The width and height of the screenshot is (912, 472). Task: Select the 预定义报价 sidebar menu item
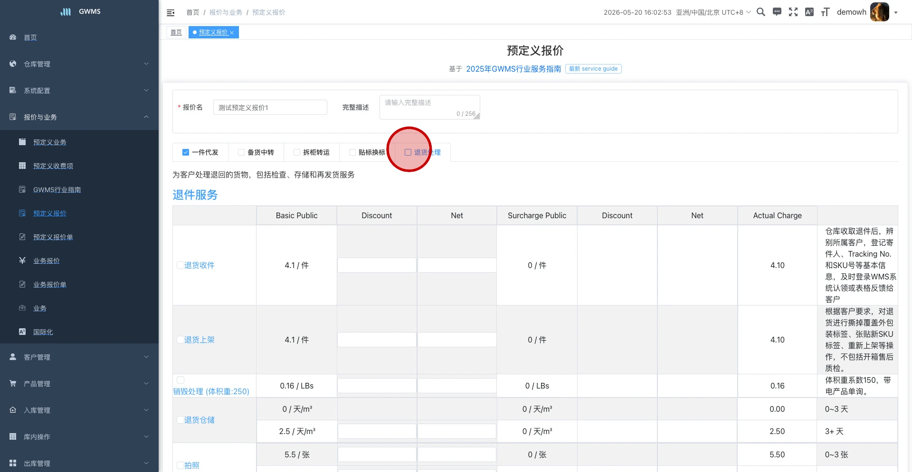(79, 213)
